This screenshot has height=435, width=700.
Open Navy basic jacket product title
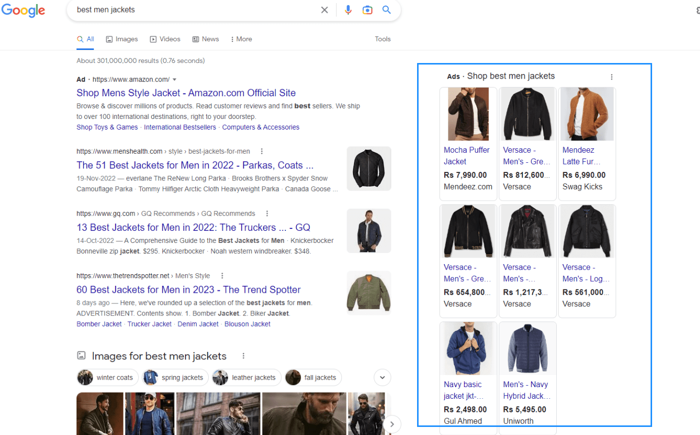(x=463, y=390)
